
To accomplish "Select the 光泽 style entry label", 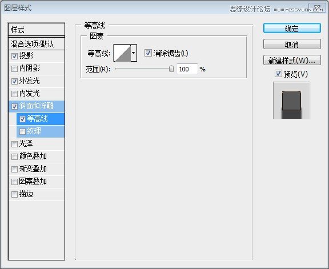I will [26, 143].
